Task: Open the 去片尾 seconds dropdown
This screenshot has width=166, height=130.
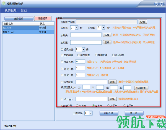Action: (x=103, y=28)
